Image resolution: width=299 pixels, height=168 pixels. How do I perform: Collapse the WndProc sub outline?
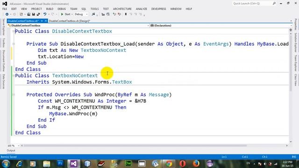pyautogui.click(x=14, y=95)
